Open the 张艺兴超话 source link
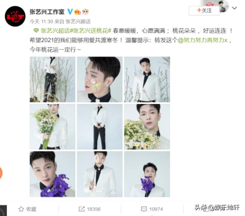Viewport: 245px width, 216px height. 78,21
